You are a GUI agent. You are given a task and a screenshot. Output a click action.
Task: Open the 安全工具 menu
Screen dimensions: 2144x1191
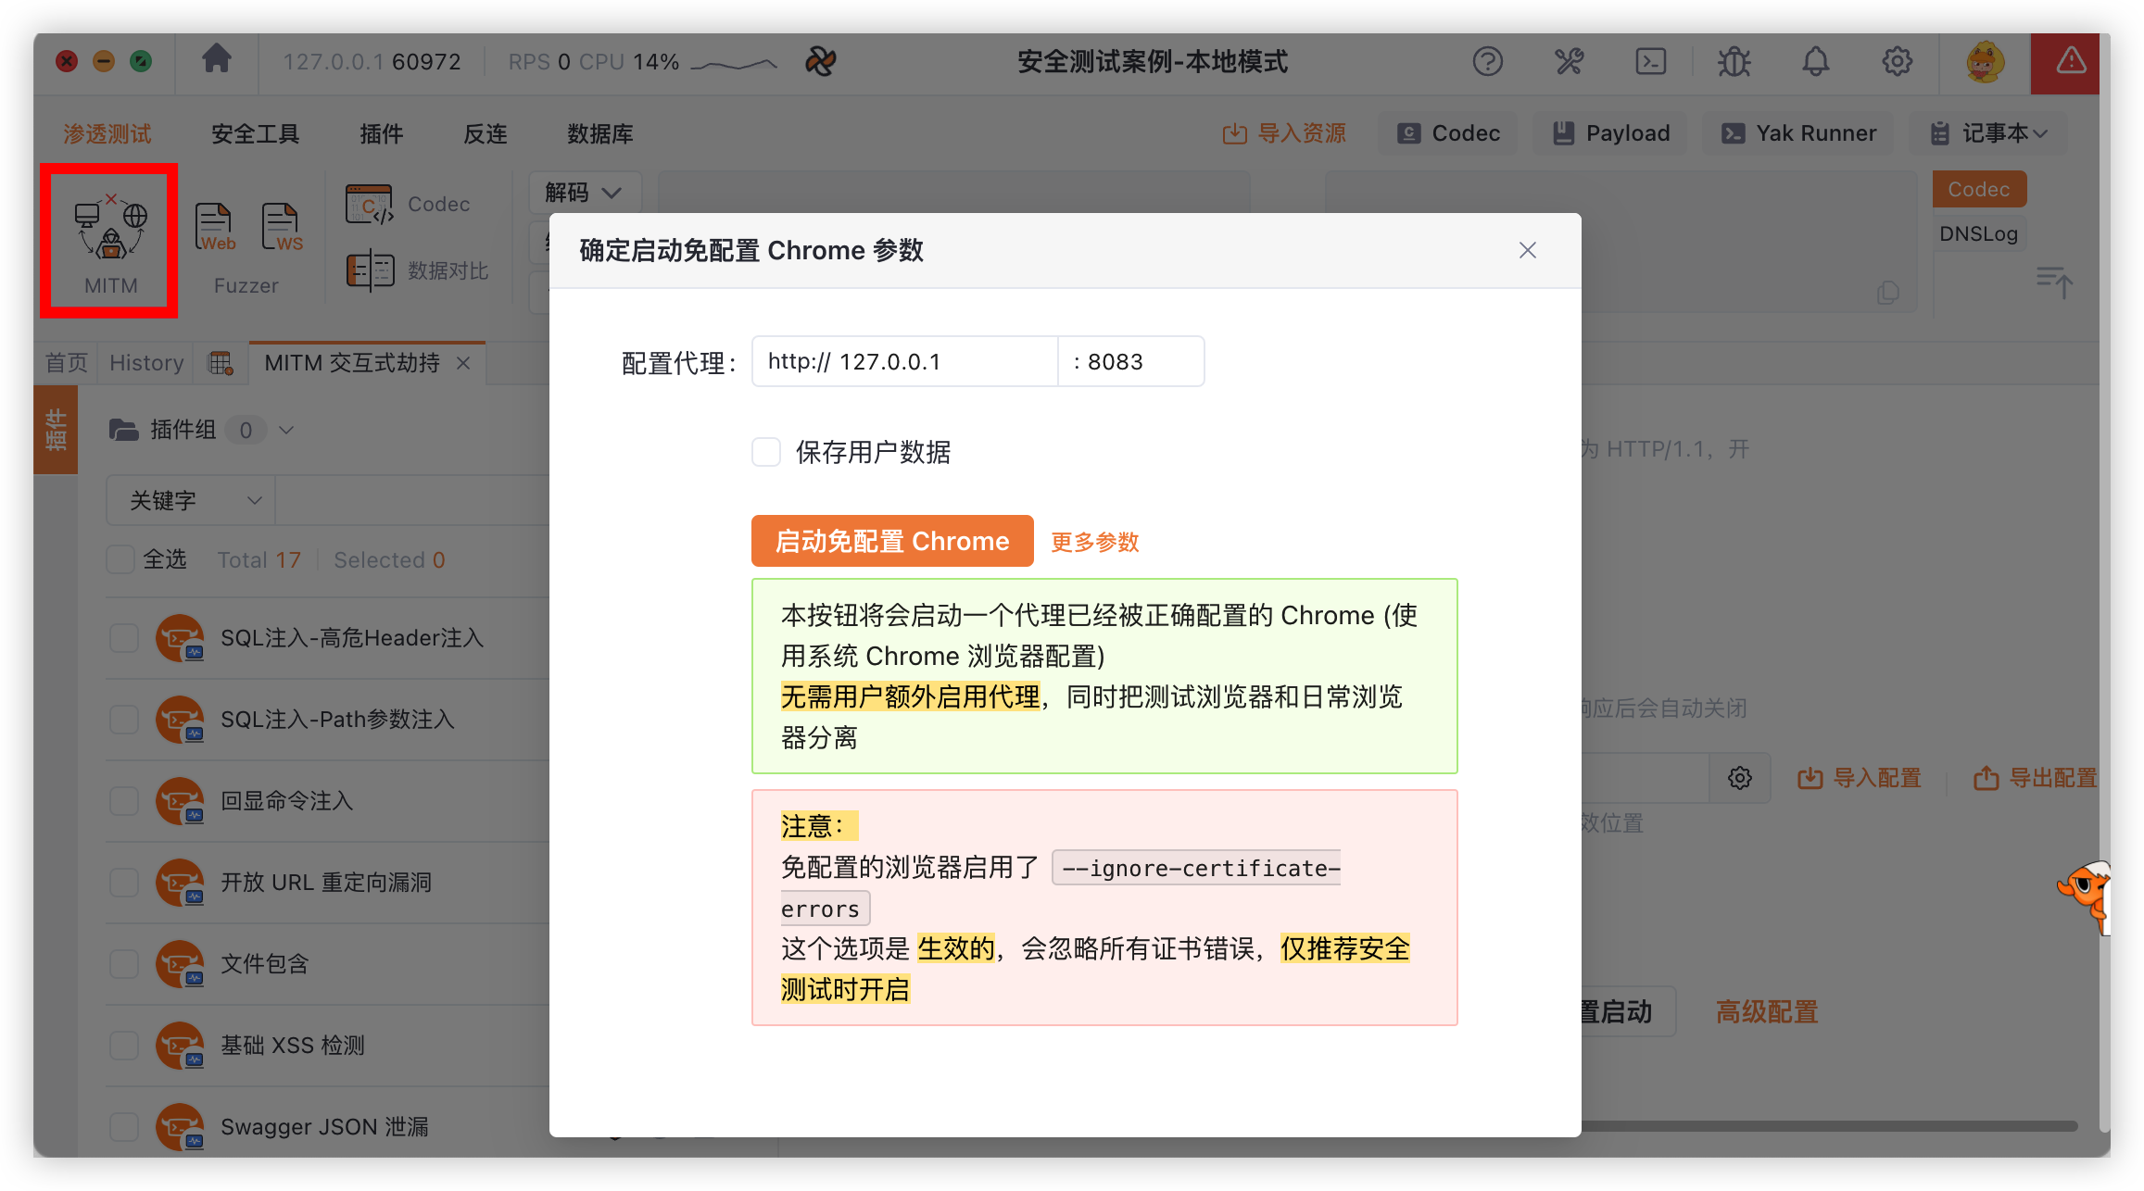coord(255,133)
